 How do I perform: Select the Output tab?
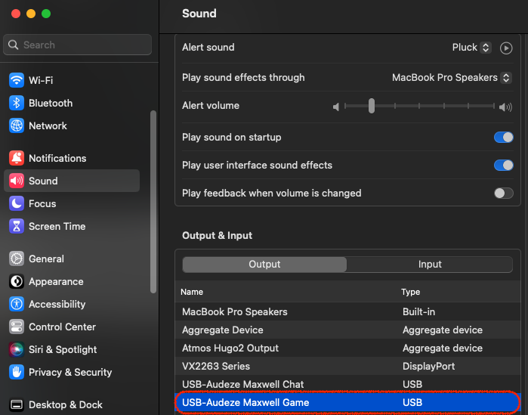tap(264, 265)
